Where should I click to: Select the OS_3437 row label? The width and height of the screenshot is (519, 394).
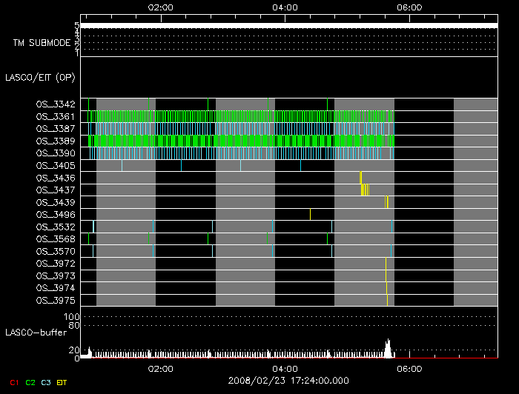coord(56,190)
